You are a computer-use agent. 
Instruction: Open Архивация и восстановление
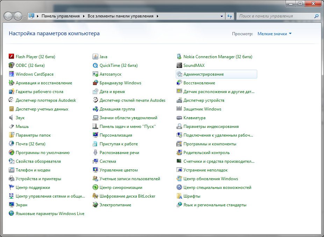click(44, 83)
